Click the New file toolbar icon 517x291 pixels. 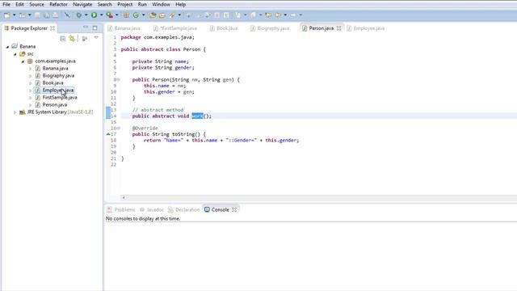[x=6, y=15]
